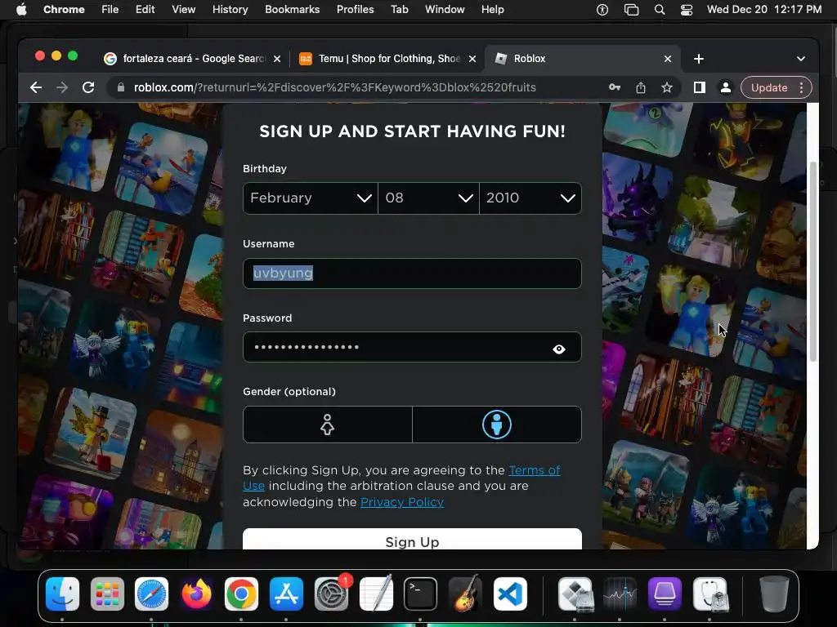Launch Firefox from the dock
Image resolution: width=837 pixels, height=627 pixels.
196,594
